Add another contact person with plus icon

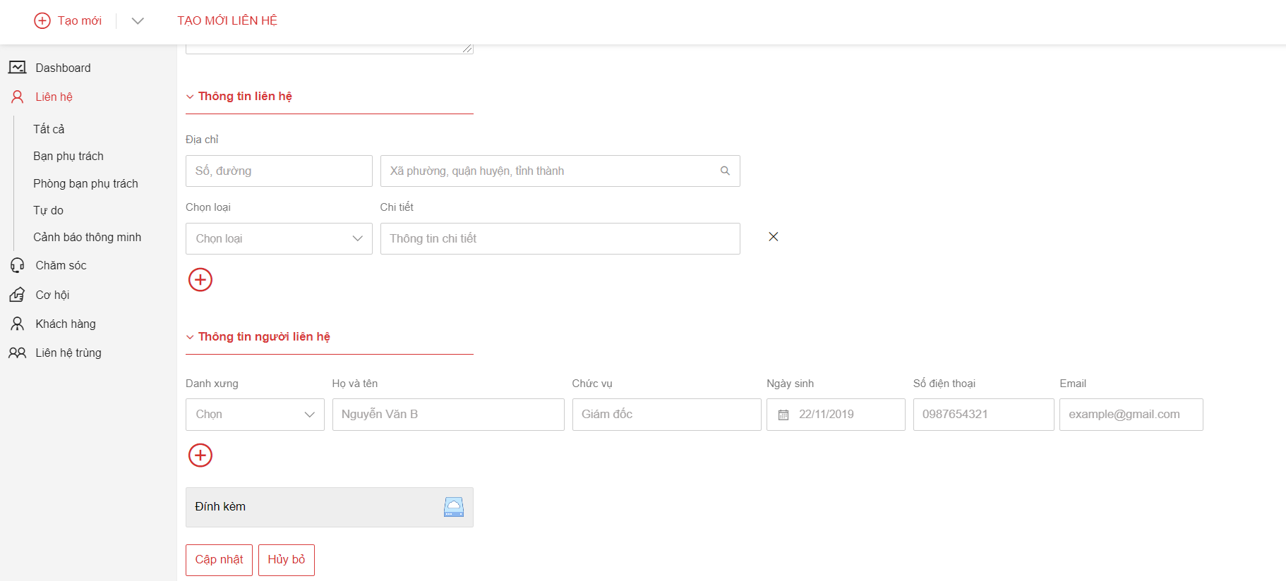pos(200,455)
